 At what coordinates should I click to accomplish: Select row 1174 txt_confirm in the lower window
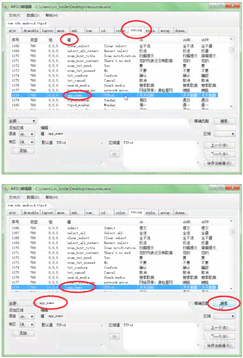coord(114,268)
